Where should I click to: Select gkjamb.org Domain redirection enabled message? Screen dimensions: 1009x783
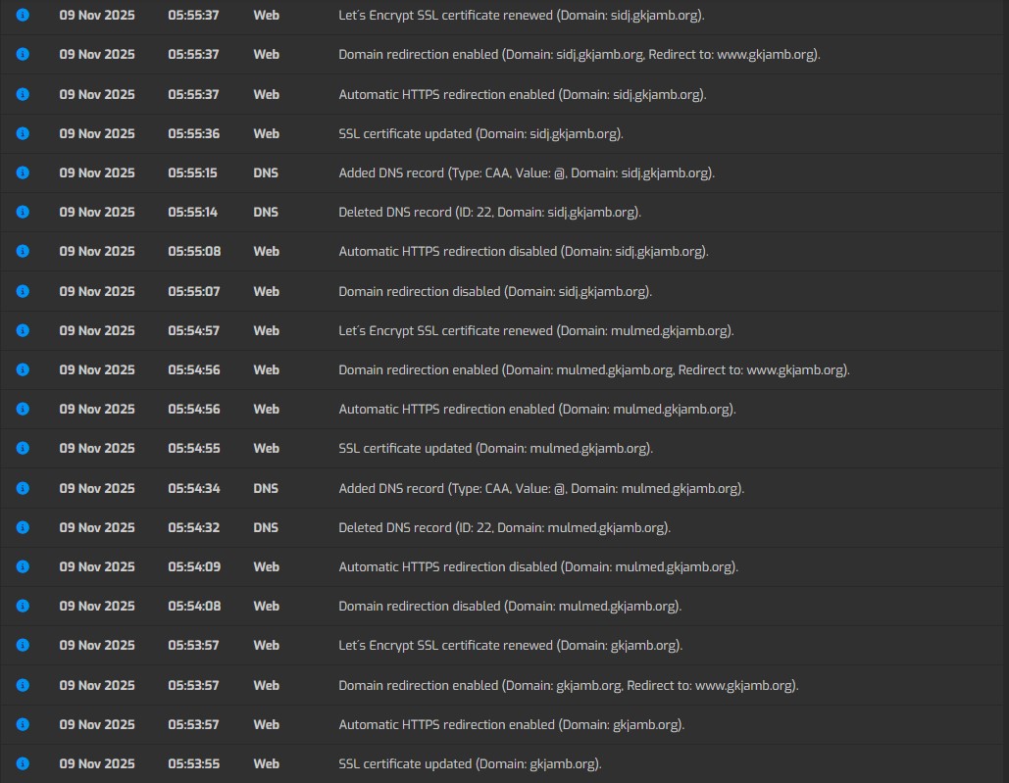(568, 685)
